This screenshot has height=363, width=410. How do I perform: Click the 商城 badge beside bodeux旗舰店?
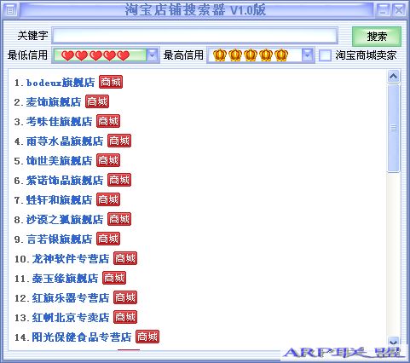(x=111, y=82)
